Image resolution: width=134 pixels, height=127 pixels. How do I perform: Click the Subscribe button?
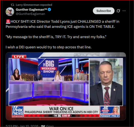tap(103, 11)
